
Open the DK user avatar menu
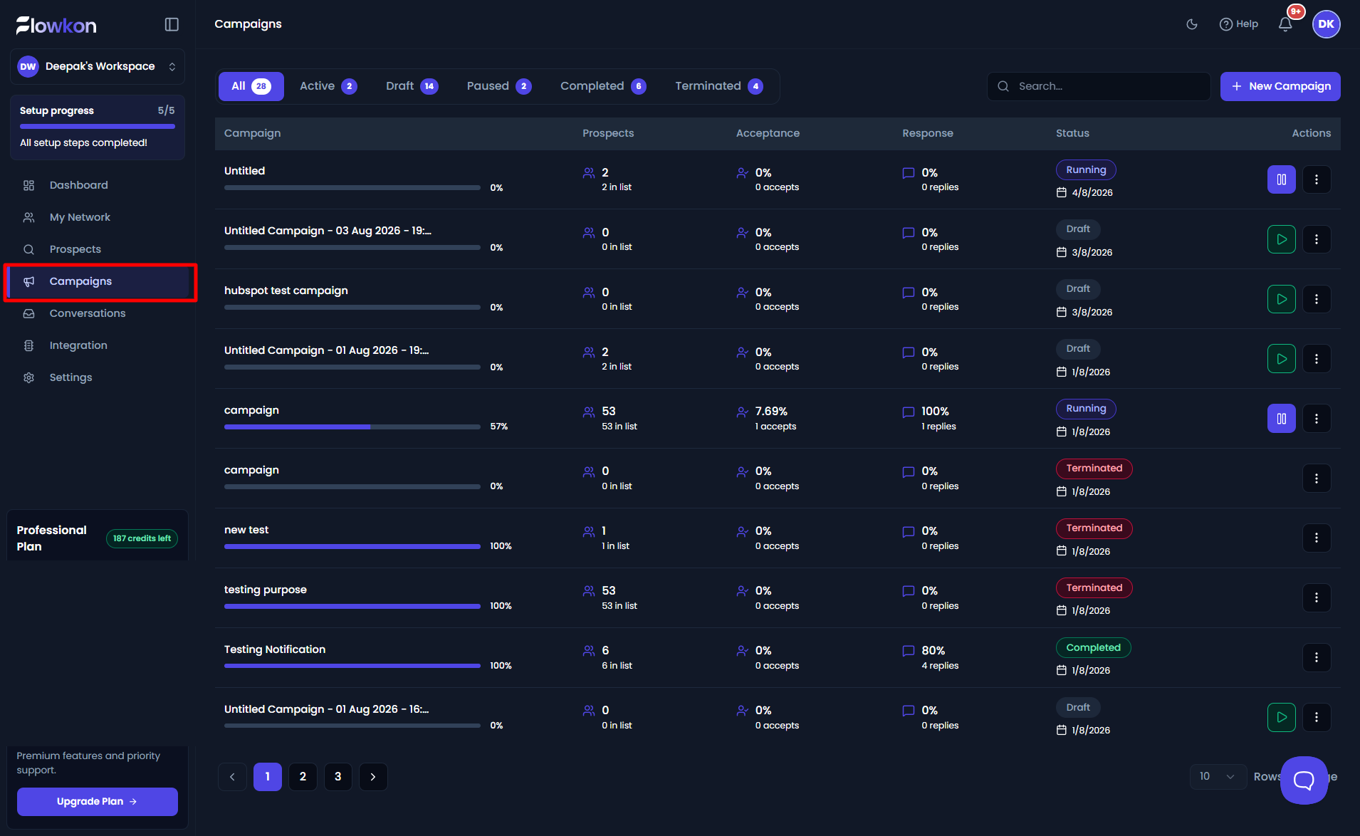coord(1326,24)
